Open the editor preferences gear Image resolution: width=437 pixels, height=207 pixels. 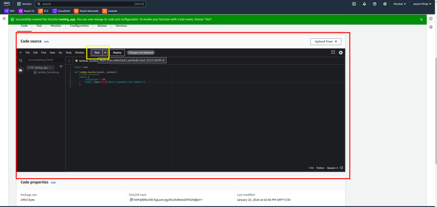[x=341, y=52]
